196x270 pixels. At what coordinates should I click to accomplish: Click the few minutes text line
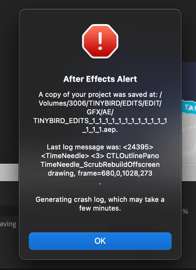pos(100,208)
